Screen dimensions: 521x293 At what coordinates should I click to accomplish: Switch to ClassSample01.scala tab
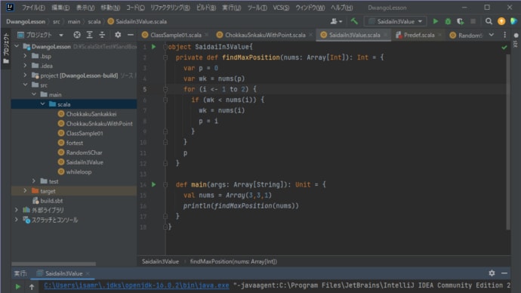[175, 35]
